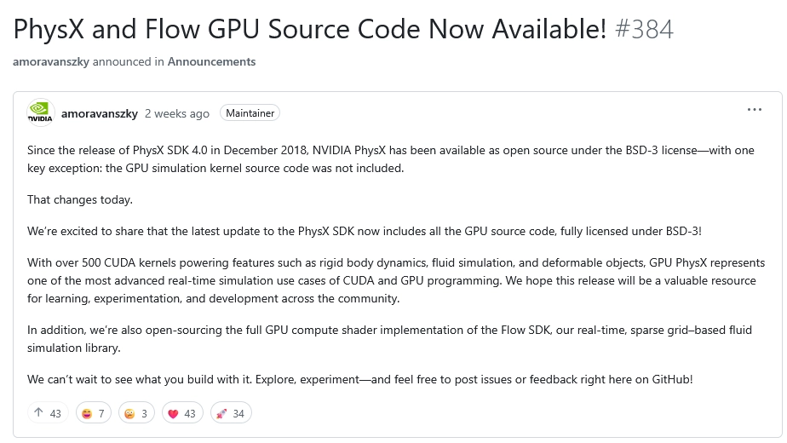Click the paragraph starting 'Since the release of PhysX SDK 4.0'
This screenshot has height=443, width=787.
point(390,159)
